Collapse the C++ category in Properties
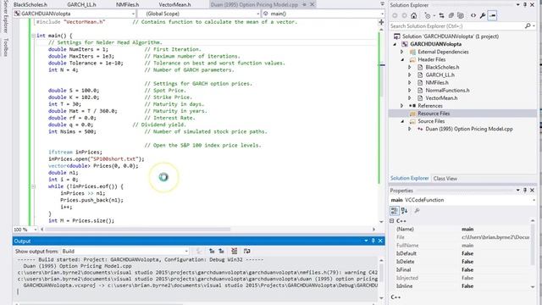The height and width of the screenshot is (305, 542). (x=391, y=220)
